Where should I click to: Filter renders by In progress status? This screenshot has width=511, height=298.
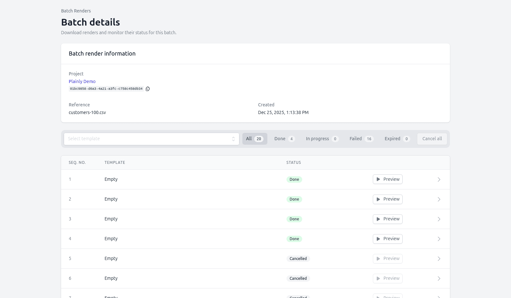(x=322, y=139)
